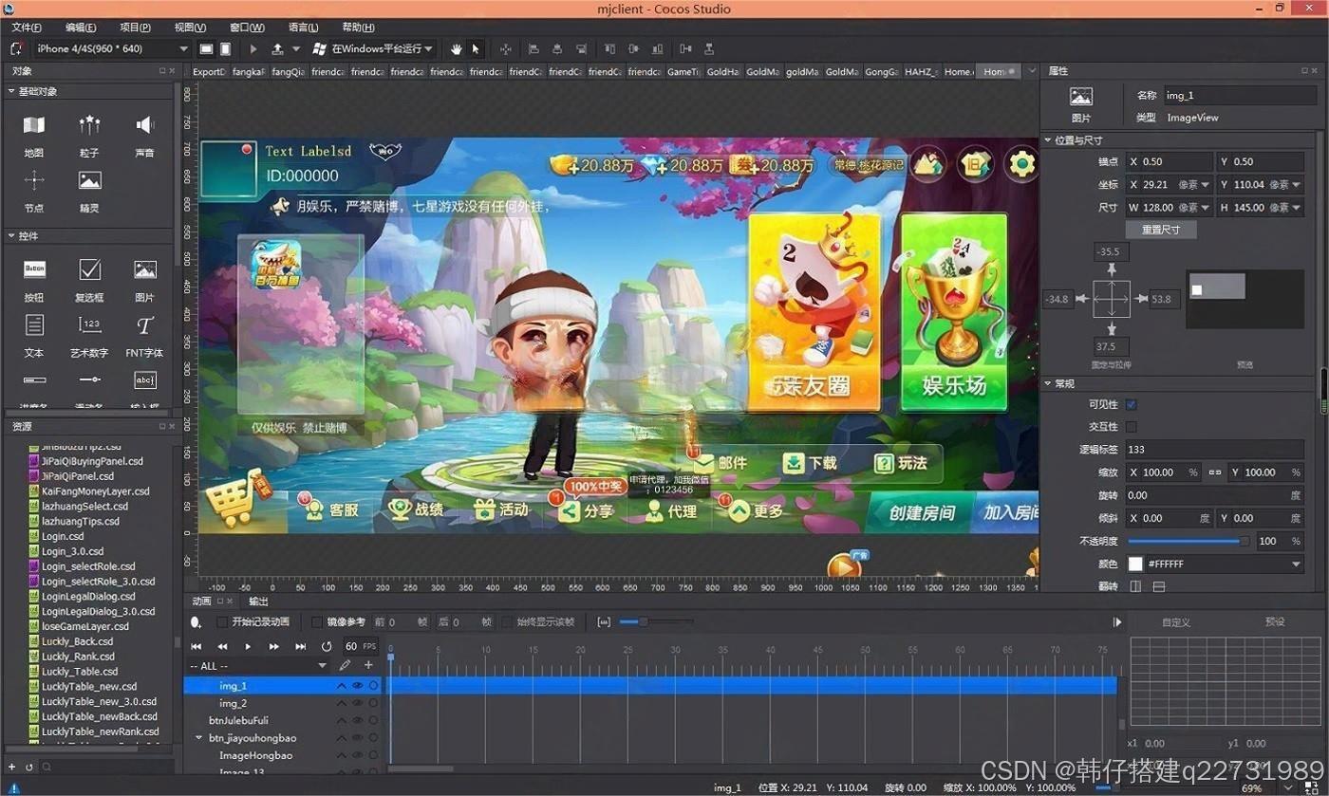Toggle lock circle on img_1 timeline row
Viewport: 1329px width, 796px height.
point(373,685)
